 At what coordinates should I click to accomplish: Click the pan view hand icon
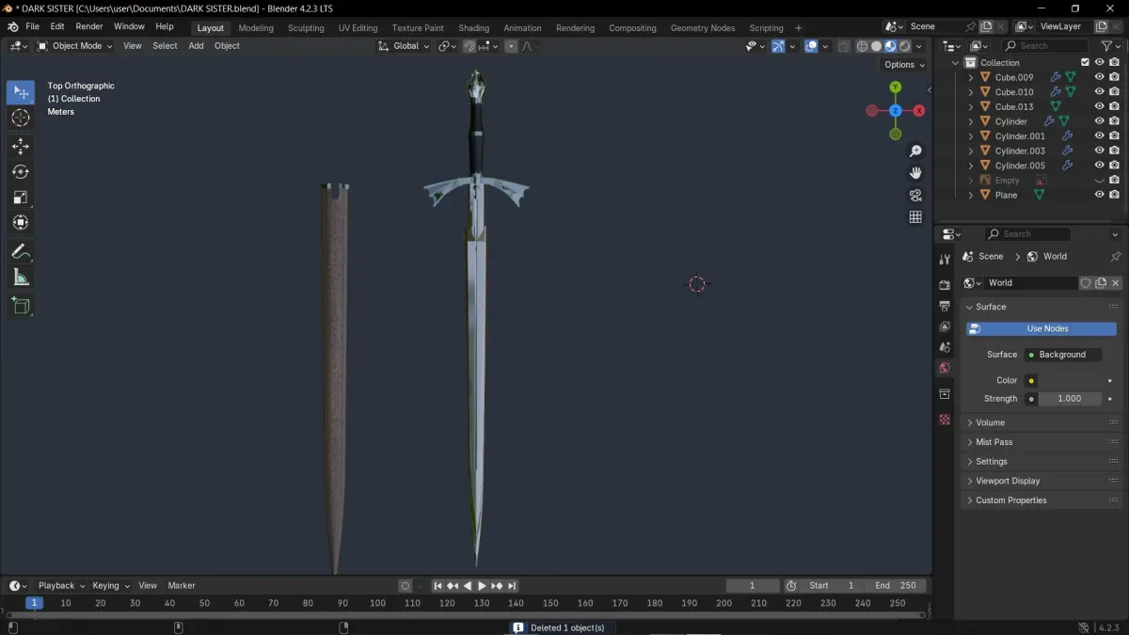click(915, 173)
